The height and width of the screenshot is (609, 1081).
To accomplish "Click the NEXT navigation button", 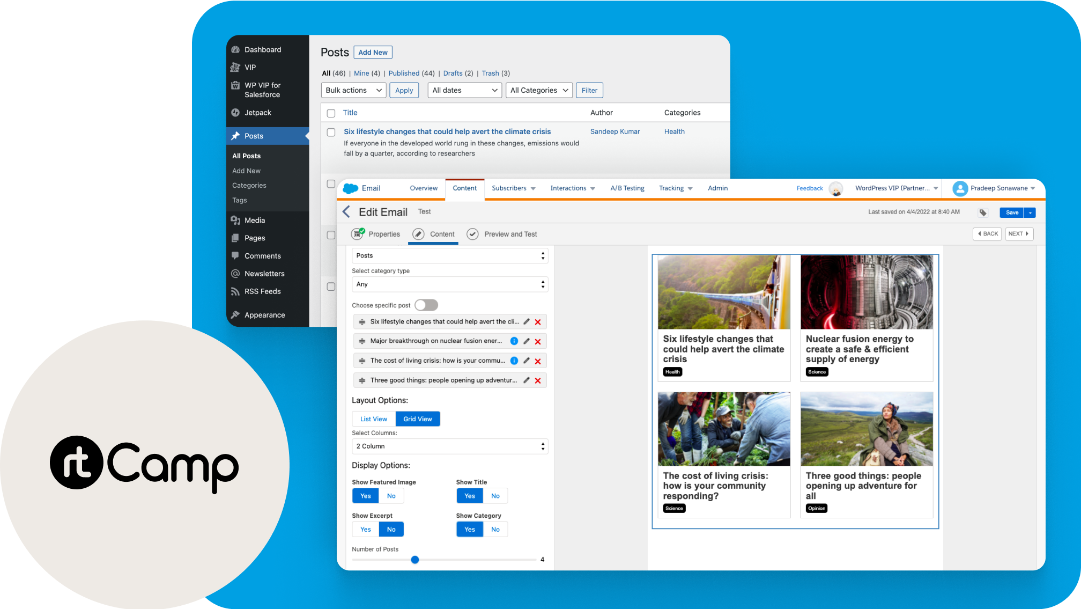I will click(x=1019, y=234).
